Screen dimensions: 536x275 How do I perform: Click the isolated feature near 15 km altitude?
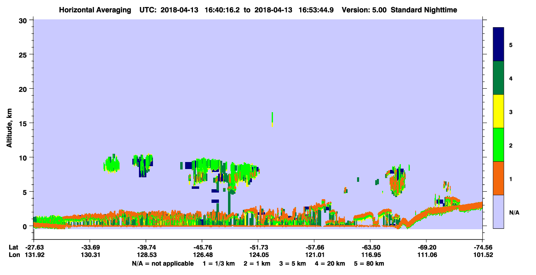272,119
